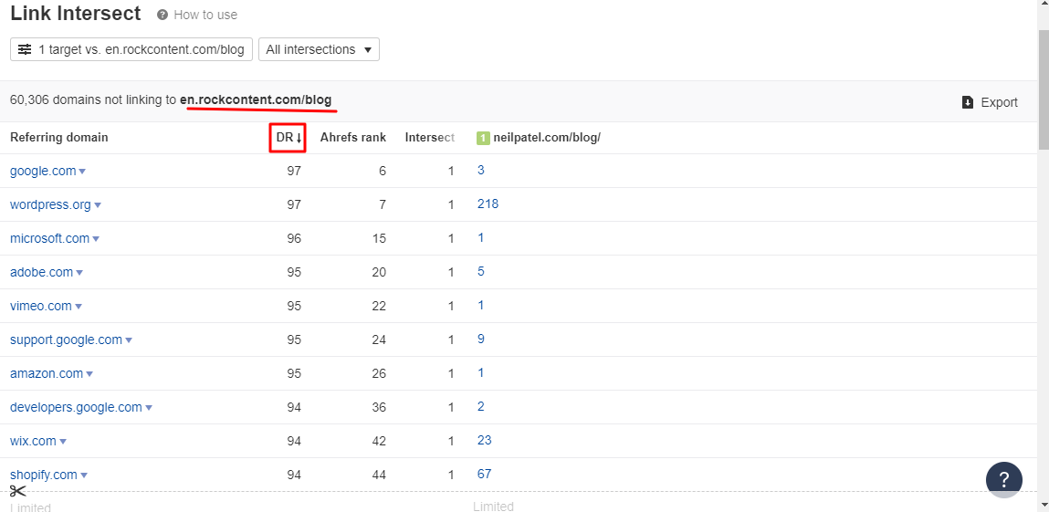Open support.google.com referring domain link
This screenshot has width=1049, height=512.
point(67,340)
